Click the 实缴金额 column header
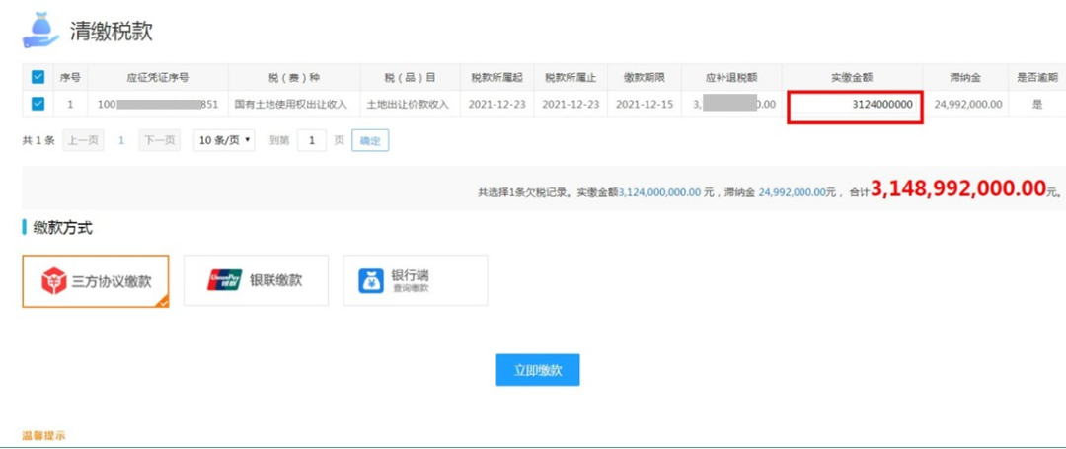Image resolution: width=1066 pixels, height=449 pixels. click(x=852, y=77)
